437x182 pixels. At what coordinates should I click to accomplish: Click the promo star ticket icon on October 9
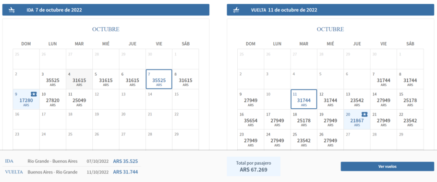click(x=34, y=94)
